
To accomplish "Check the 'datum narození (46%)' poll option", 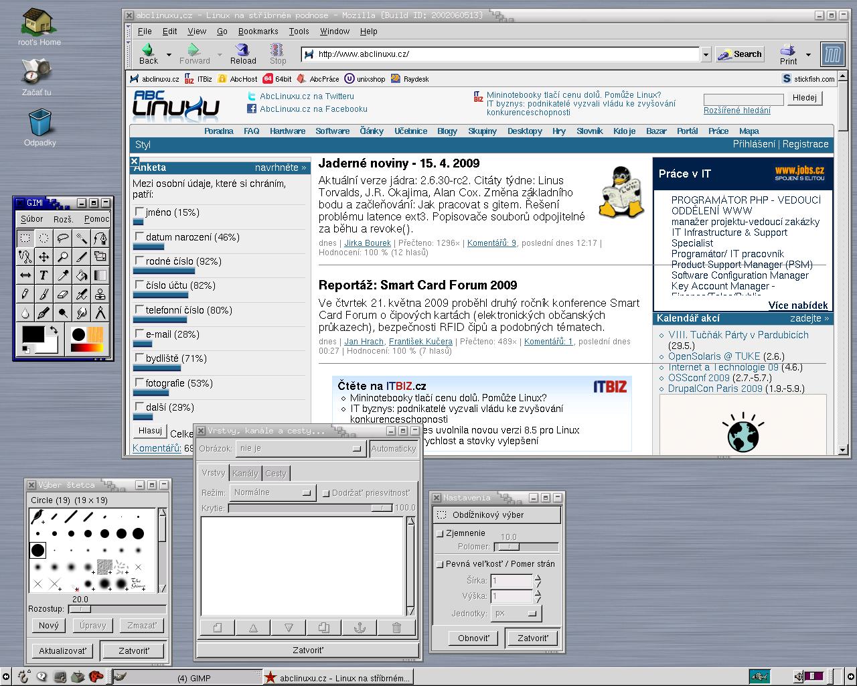I will 139,236.
